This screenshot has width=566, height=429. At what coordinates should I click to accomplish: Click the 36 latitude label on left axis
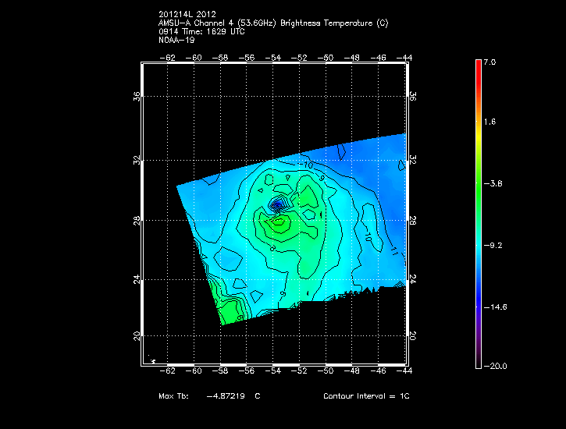137,97
